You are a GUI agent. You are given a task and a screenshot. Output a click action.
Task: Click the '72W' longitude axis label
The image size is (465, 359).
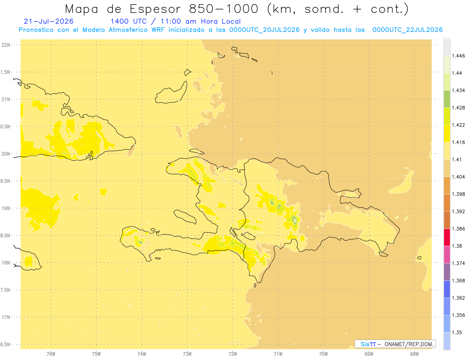coord(232,354)
